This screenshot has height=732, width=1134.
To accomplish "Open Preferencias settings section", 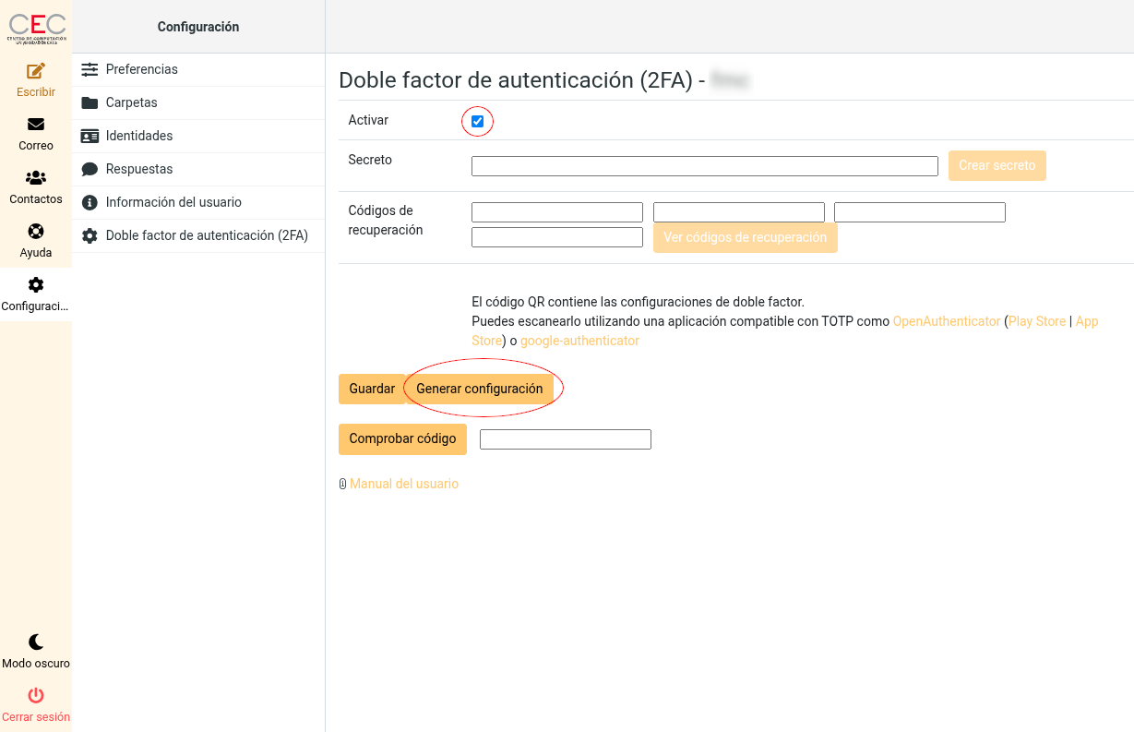I will (141, 69).
